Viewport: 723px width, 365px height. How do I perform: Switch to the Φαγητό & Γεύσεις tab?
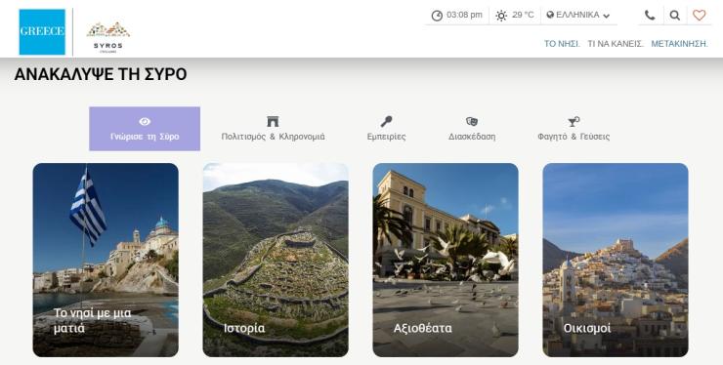(x=574, y=129)
